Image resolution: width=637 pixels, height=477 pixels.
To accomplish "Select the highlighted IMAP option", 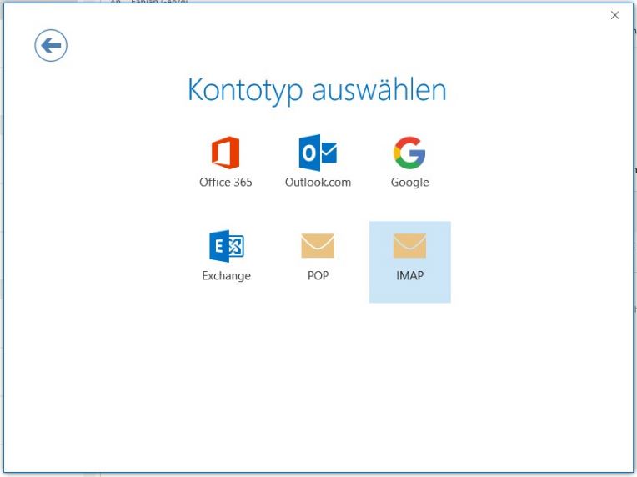I will [409, 262].
